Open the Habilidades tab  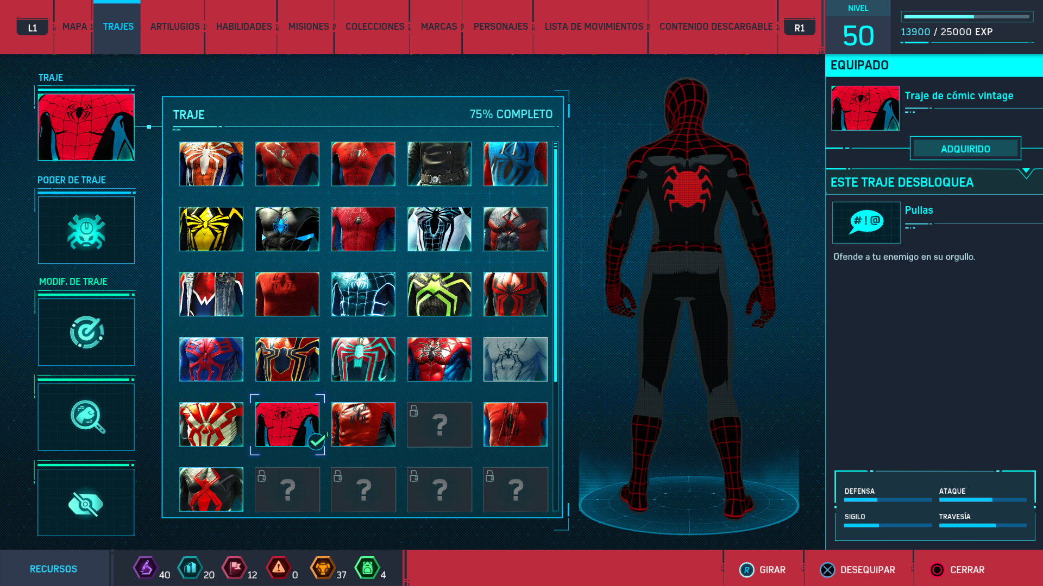(x=244, y=27)
